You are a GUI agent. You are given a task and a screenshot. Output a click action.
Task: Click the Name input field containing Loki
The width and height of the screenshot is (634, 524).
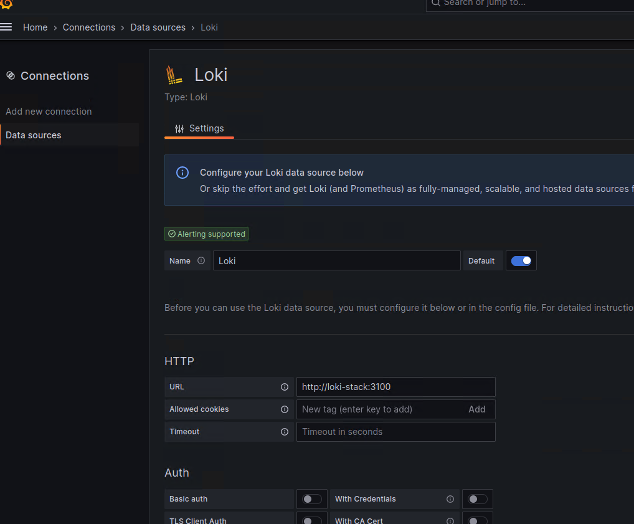coord(336,260)
